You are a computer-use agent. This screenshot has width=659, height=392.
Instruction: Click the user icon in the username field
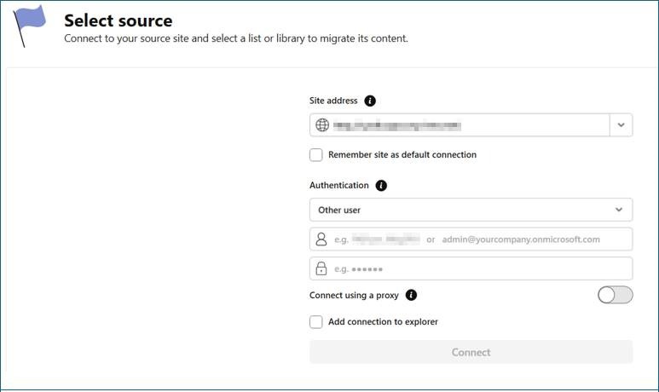pyautogui.click(x=321, y=239)
